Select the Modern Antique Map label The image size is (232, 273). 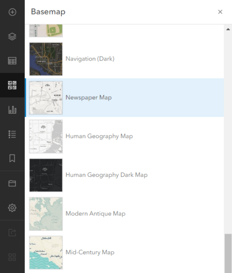pos(95,214)
